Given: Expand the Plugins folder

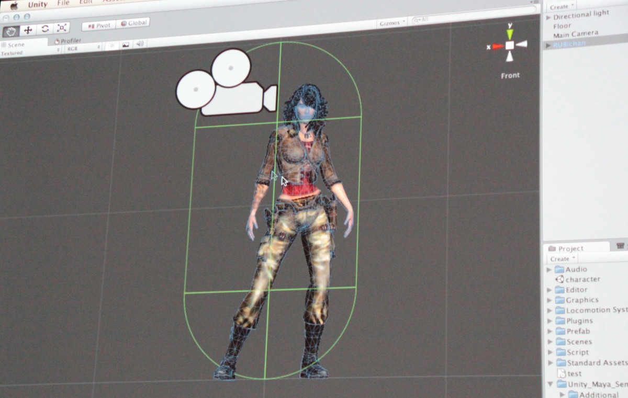Looking at the screenshot, I should (x=549, y=321).
